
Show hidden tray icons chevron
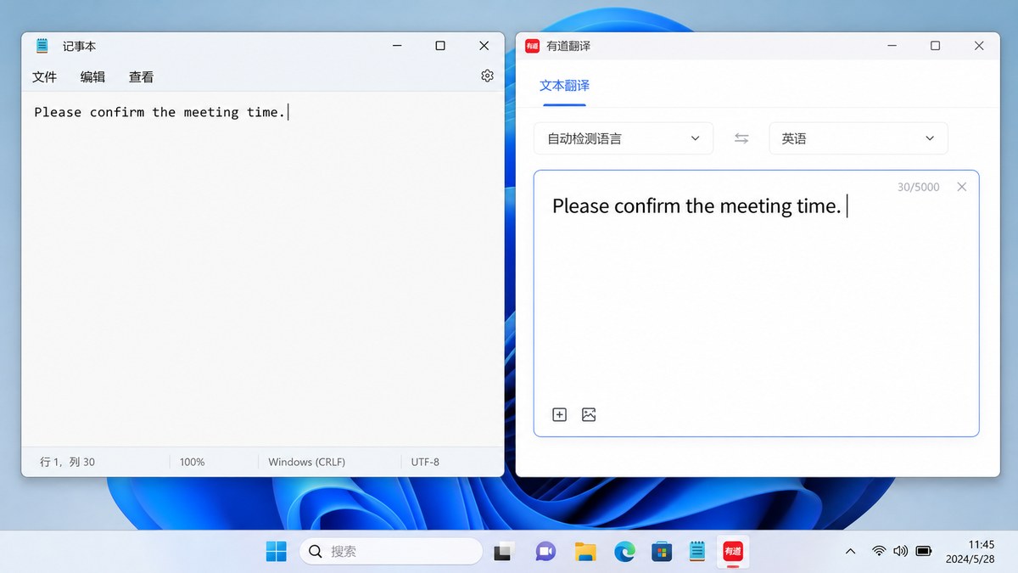[x=850, y=552]
